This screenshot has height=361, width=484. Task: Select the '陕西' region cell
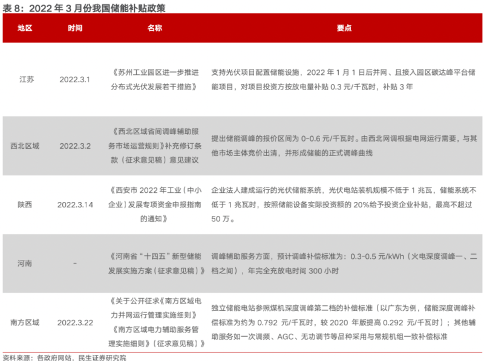[25, 205]
